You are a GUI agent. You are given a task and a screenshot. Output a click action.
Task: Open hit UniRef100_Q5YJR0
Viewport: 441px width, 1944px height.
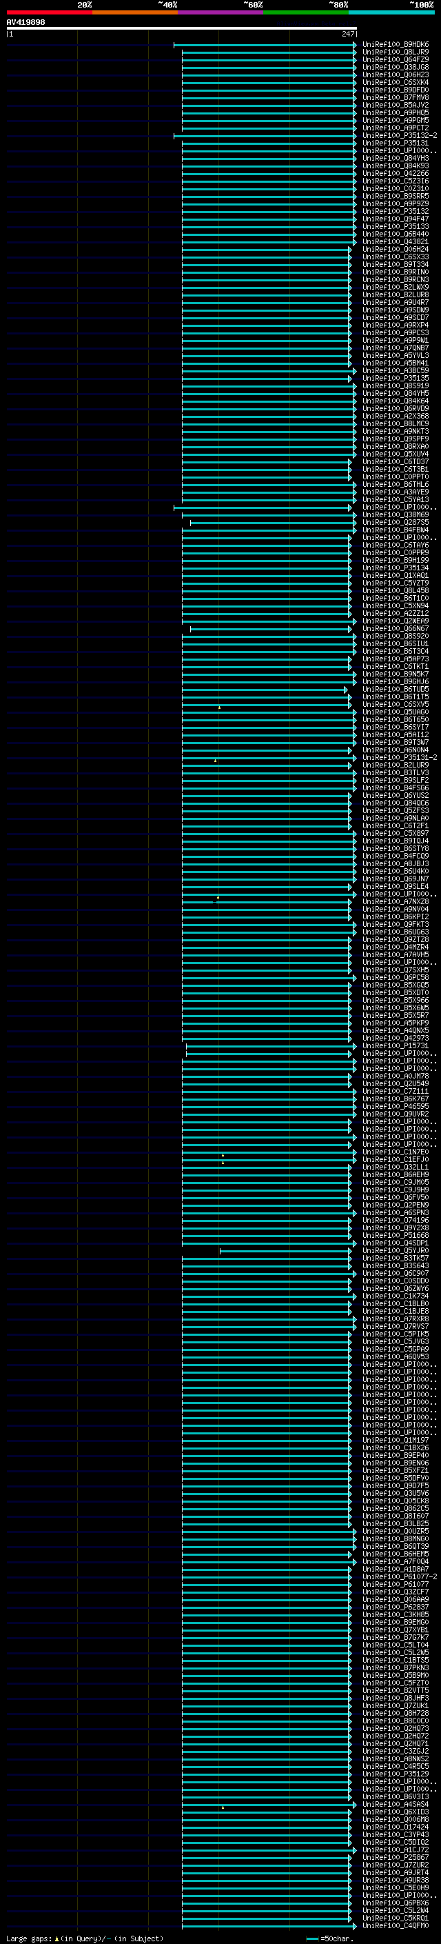tap(395, 1251)
